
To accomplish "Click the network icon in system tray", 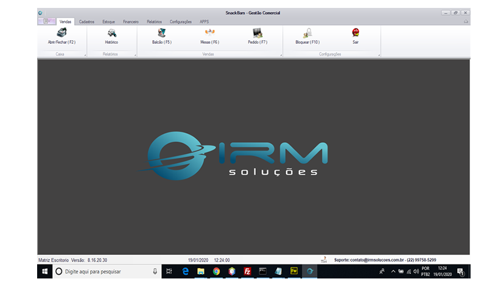I will point(408,271).
